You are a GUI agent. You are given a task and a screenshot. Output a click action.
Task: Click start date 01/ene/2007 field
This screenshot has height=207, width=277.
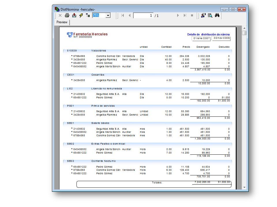pyautogui.click(x=201, y=38)
